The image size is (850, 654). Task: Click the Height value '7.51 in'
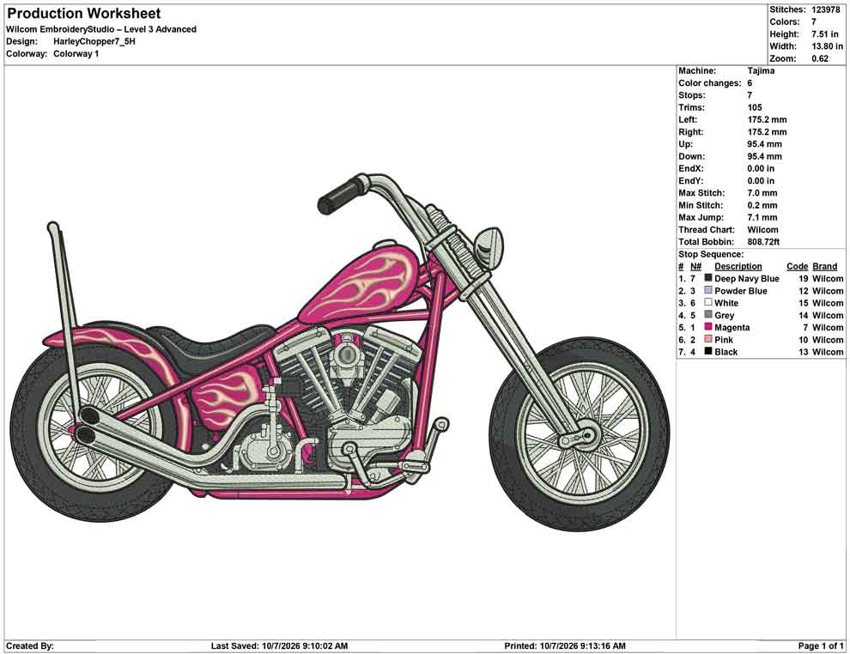(824, 34)
